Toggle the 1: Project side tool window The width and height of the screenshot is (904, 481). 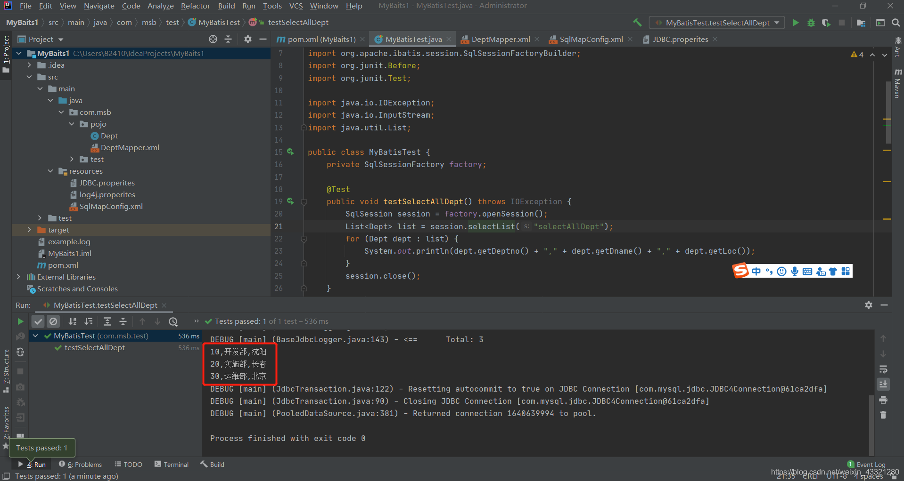pos(6,54)
